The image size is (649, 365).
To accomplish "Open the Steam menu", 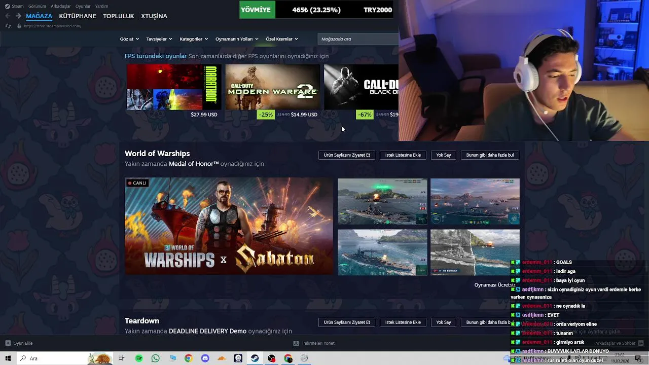I will click(18, 7).
